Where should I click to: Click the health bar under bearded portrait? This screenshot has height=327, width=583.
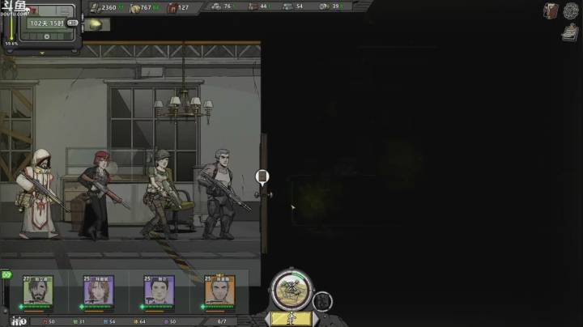[37, 307]
